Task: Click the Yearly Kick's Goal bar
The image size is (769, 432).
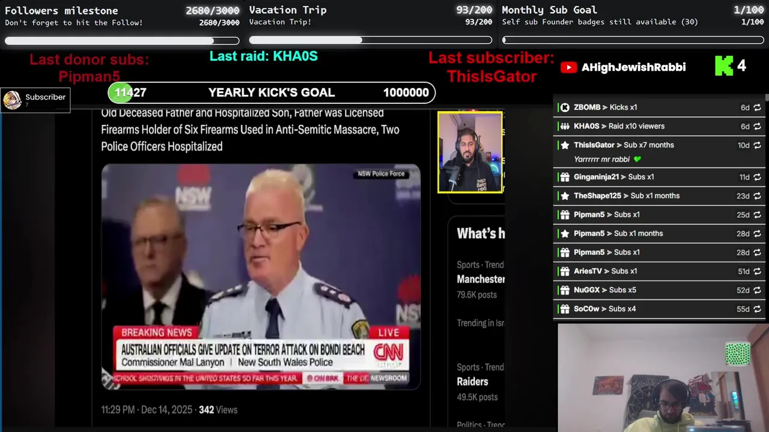Action: click(272, 93)
